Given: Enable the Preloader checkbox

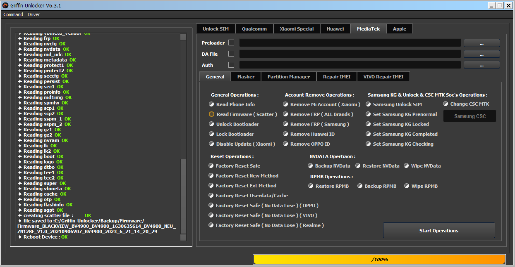Looking at the screenshot, I should click(x=231, y=43).
